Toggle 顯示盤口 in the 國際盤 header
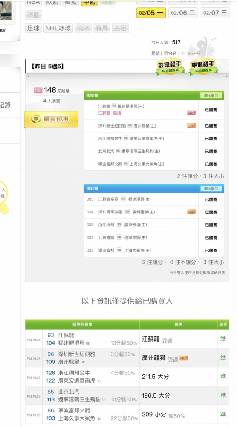The image size is (237, 427). pos(211,95)
